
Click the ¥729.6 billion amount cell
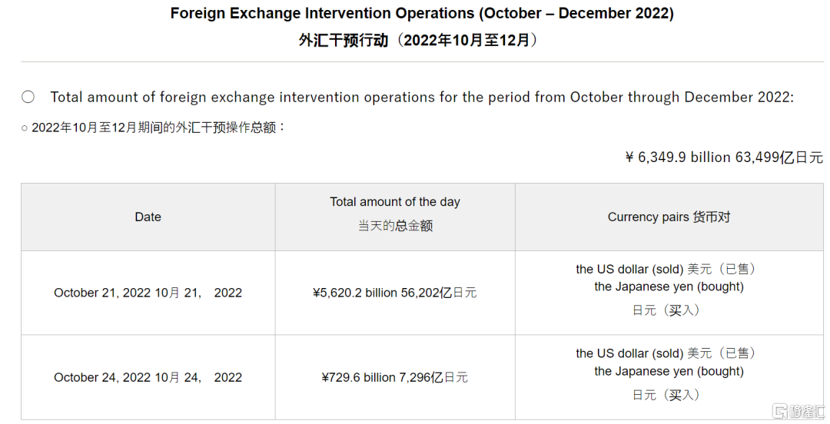tap(395, 377)
